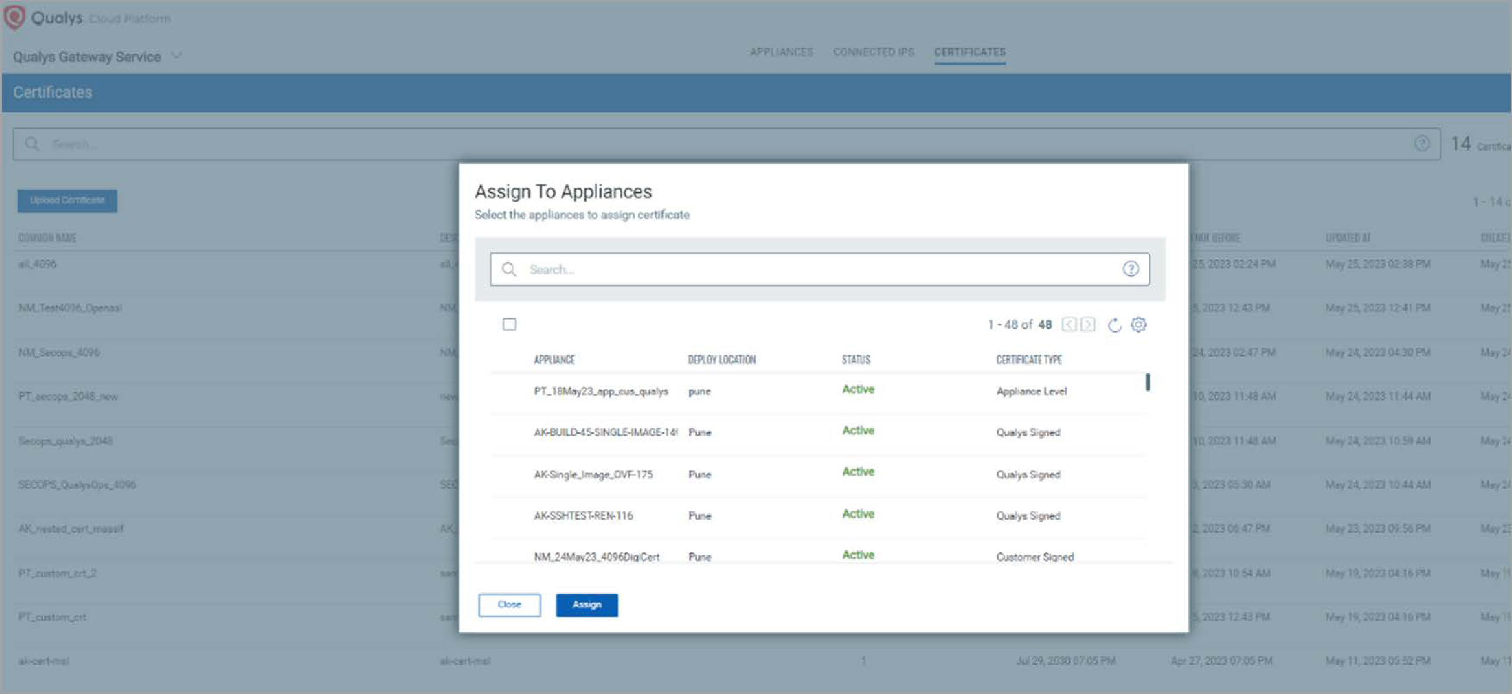Viewport: 1512px width, 694px height.
Task: Click the search box in Assign To Appliances
Action: pos(820,269)
